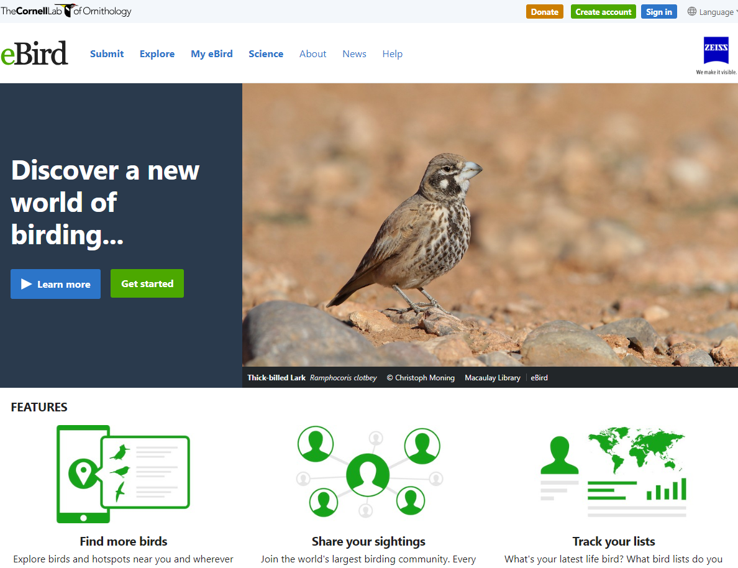Click the green Get started button
This screenshot has height=568, width=738.
click(x=147, y=283)
